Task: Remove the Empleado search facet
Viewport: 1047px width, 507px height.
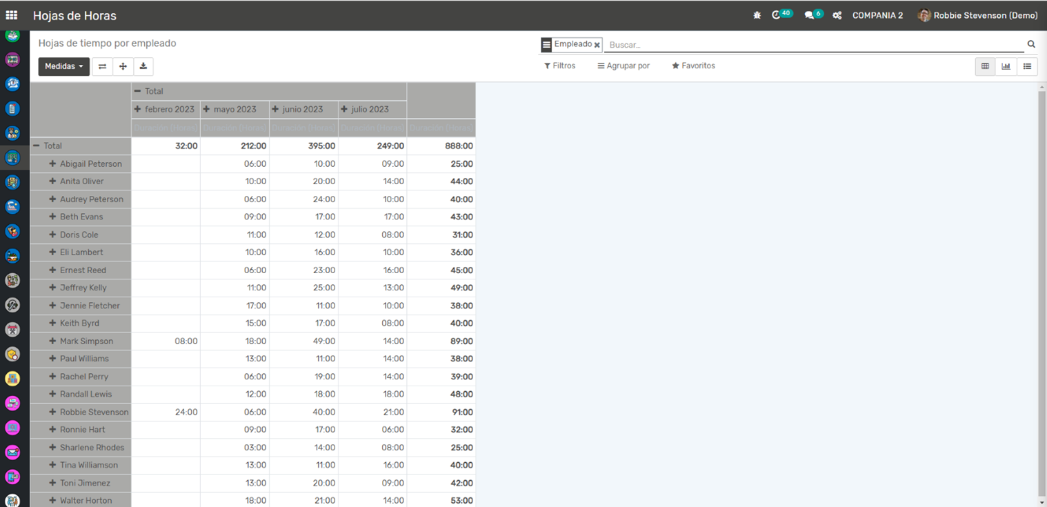Action: point(597,45)
